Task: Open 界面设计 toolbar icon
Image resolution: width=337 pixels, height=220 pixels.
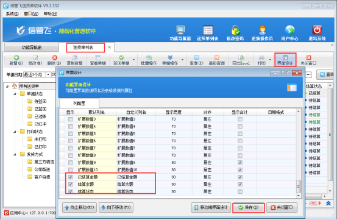Action: coord(285,57)
